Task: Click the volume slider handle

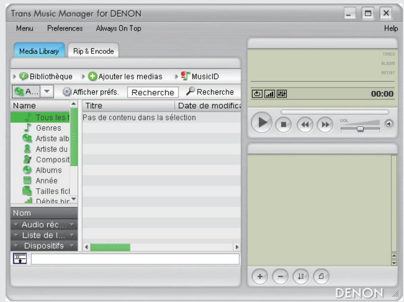Action: (360, 129)
